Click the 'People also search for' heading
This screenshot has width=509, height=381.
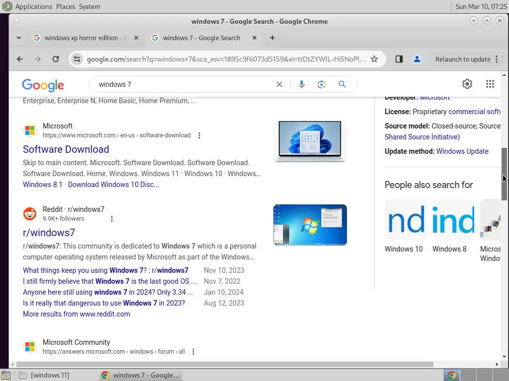coord(429,185)
